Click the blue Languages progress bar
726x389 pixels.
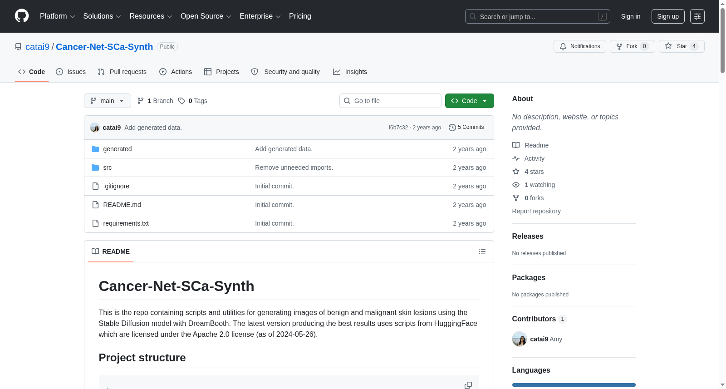click(574, 385)
